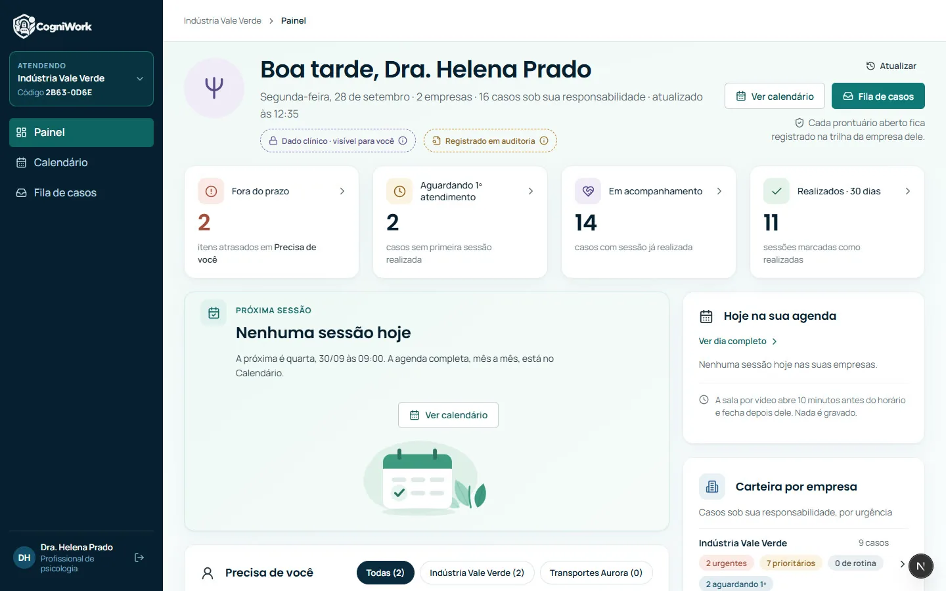Click the calendar illustration thumbnail
Image resolution: width=946 pixels, height=591 pixels.
pos(426,478)
